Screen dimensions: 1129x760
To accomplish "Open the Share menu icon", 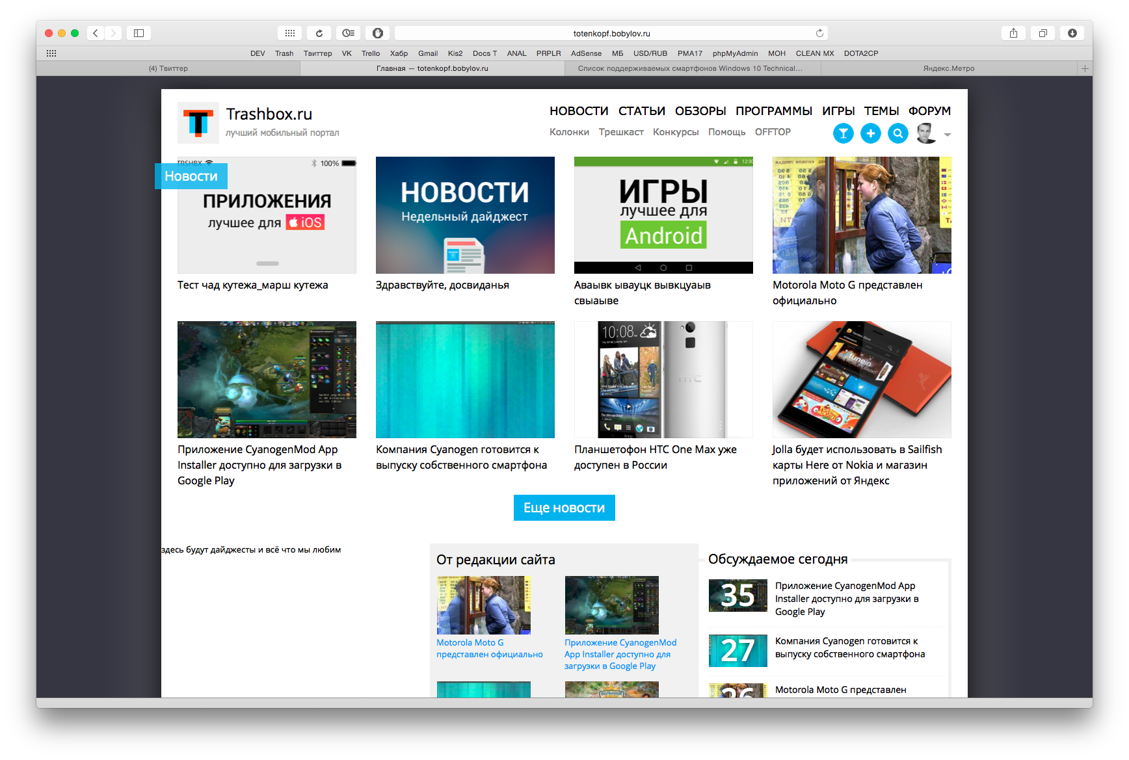I will tap(1013, 33).
